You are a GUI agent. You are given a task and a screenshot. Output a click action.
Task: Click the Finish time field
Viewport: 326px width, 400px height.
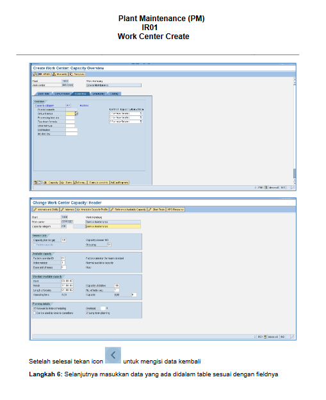[x=67, y=286]
